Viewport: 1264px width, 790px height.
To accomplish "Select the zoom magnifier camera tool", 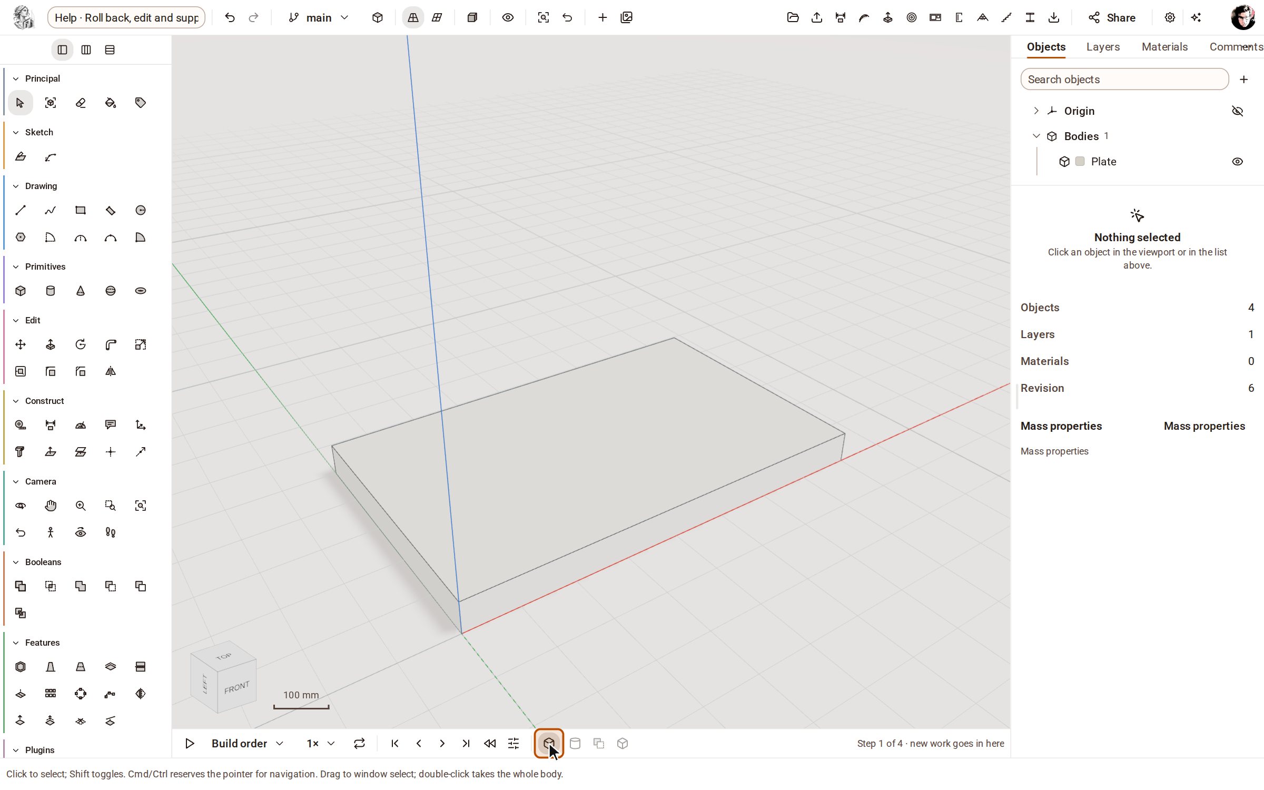I will coord(81,506).
